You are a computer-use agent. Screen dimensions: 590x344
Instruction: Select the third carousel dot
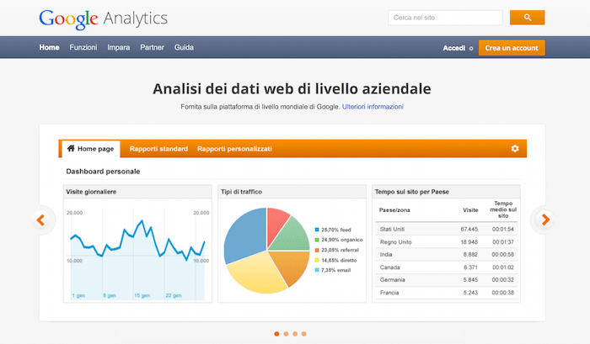click(295, 334)
